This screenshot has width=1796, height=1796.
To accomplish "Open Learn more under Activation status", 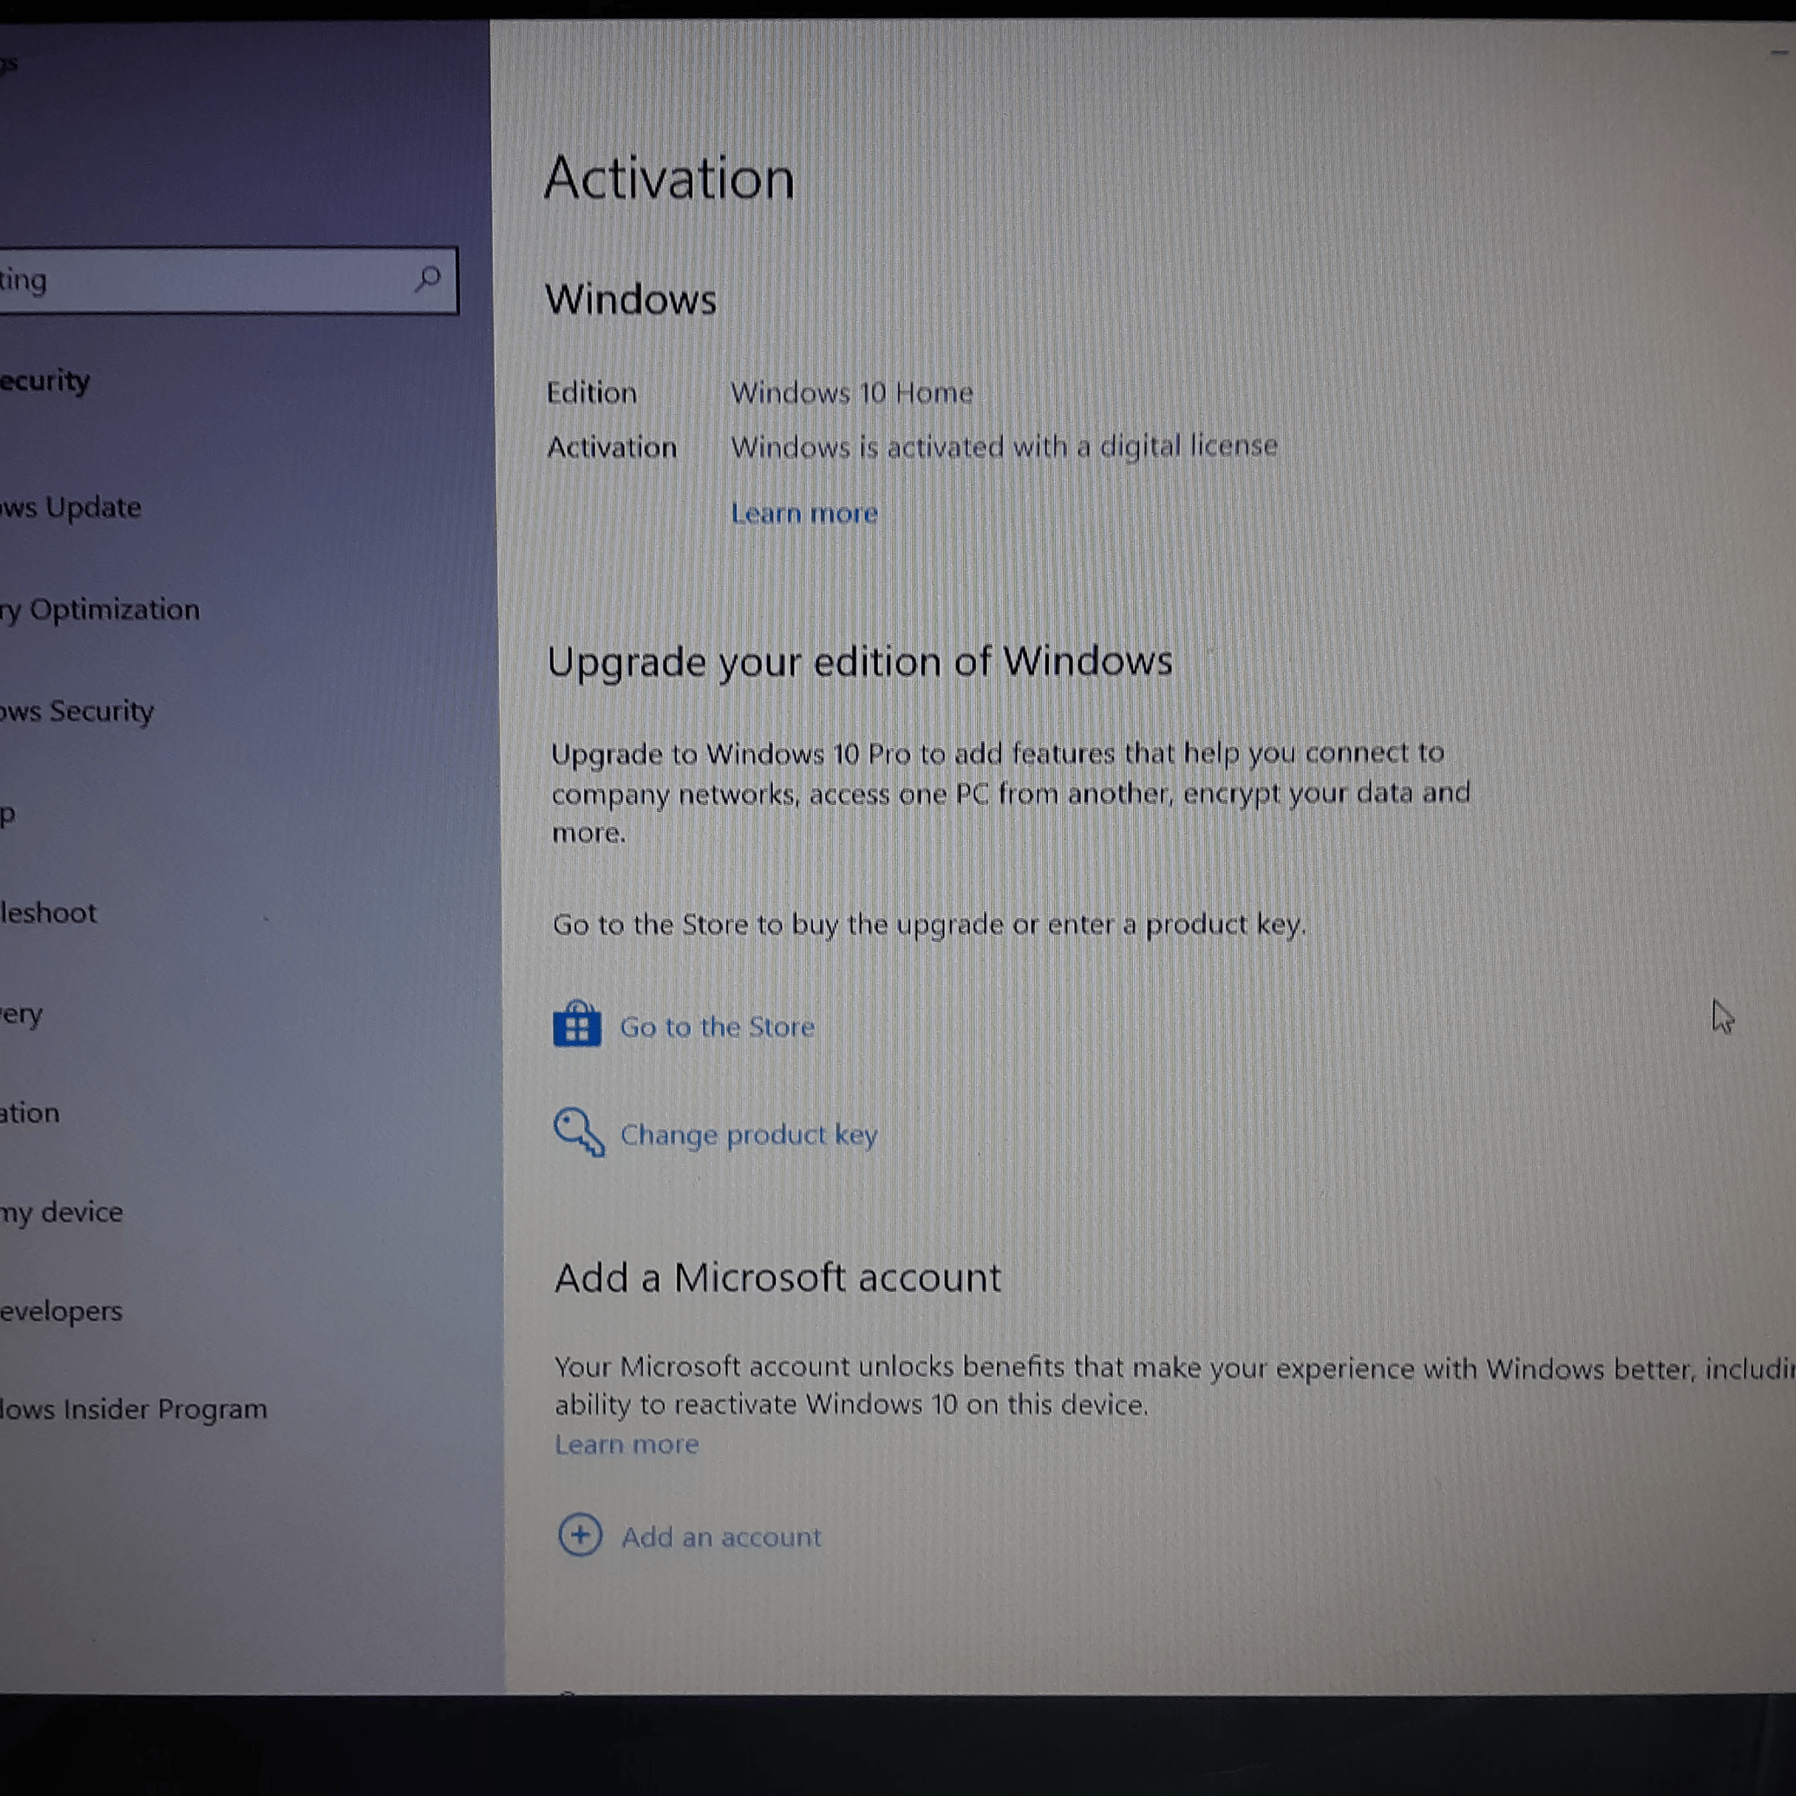I will [x=804, y=513].
